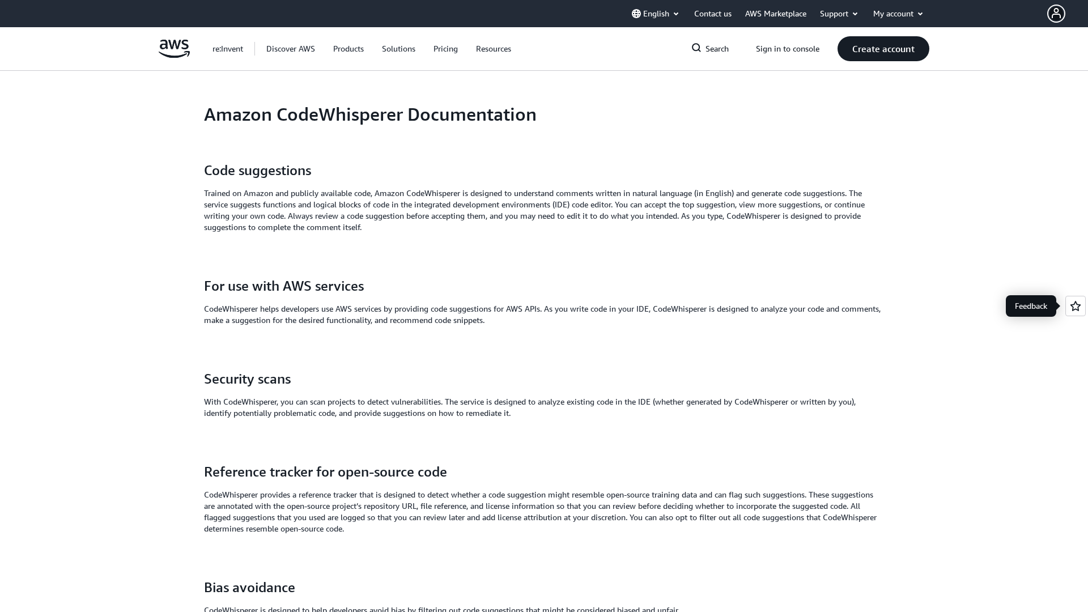Expand the Support dropdown menu
Image resolution: width=1088 pixels, height=612 pixels.
(x=839, y=14)
